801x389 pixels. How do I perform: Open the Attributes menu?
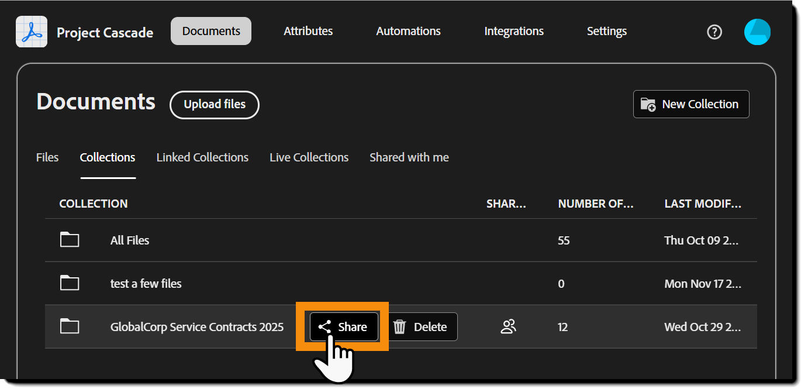[x=308, y=31]
